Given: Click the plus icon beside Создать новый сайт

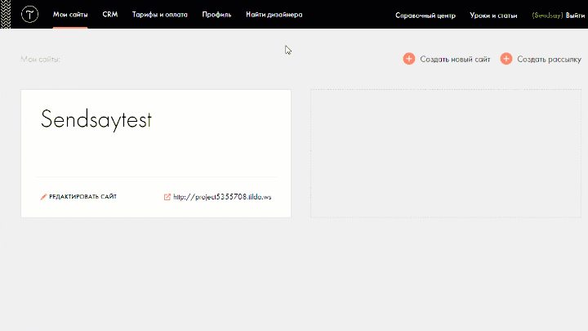Looking at the screenshot, I should point(409,59).
